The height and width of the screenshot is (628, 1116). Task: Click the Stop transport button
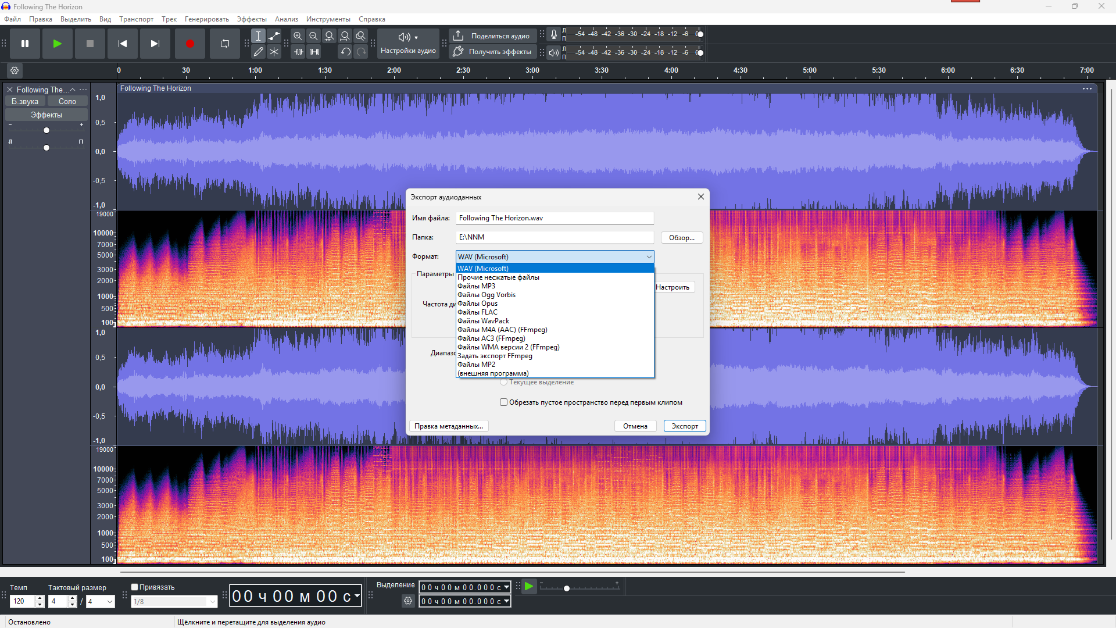coord(90,44)
